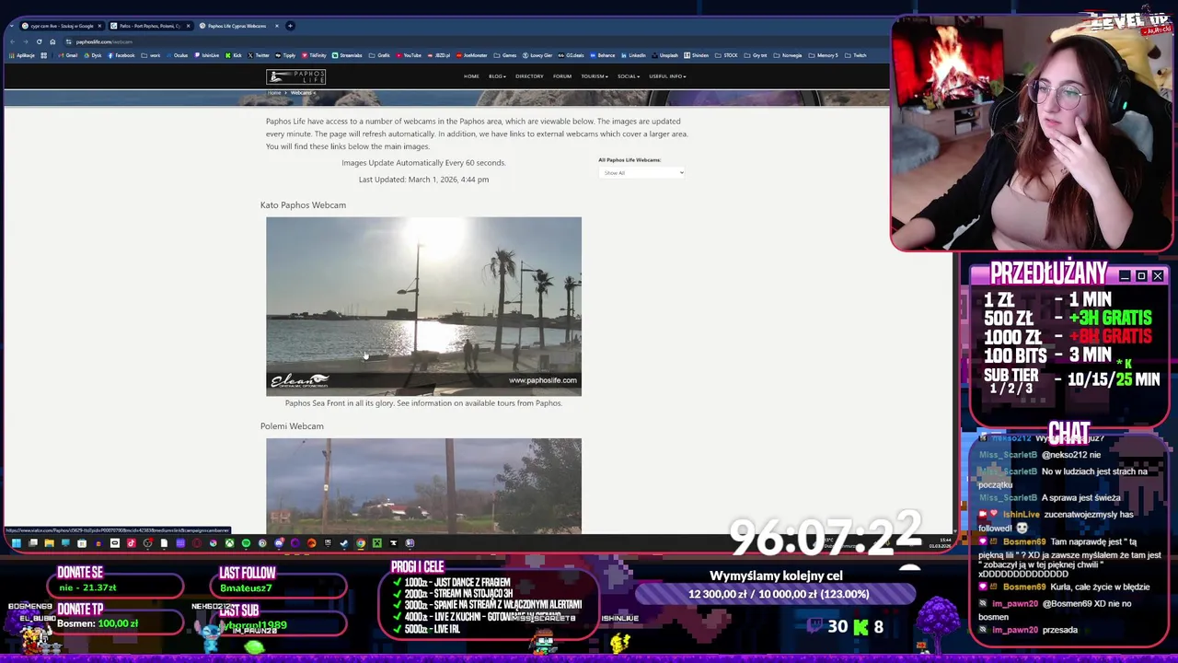The width and height of the screenshot is (1178, 663).
Task: Click the browser home icon
Action: 52,41
